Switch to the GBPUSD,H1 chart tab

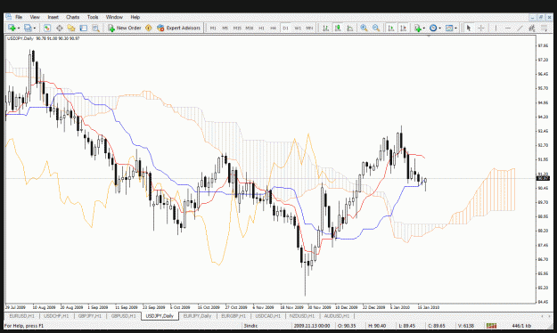(123, 315)
